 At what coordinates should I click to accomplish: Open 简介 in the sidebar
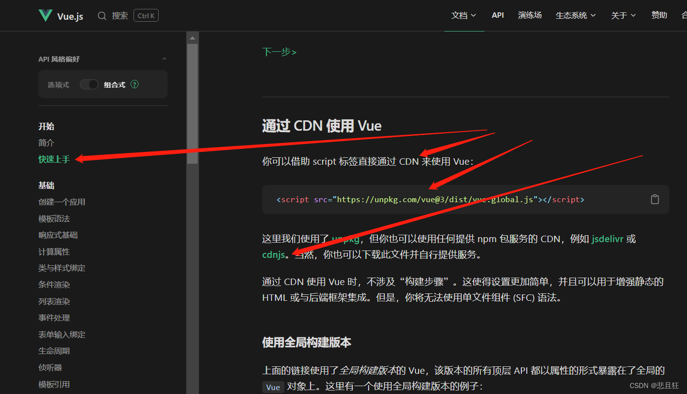[x=46, y=143]
